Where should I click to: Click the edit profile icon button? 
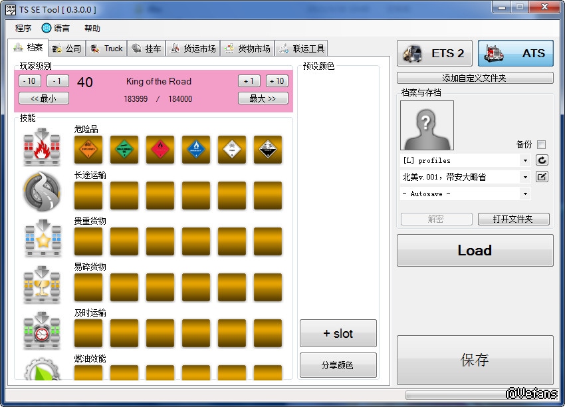tap(542, 177)
